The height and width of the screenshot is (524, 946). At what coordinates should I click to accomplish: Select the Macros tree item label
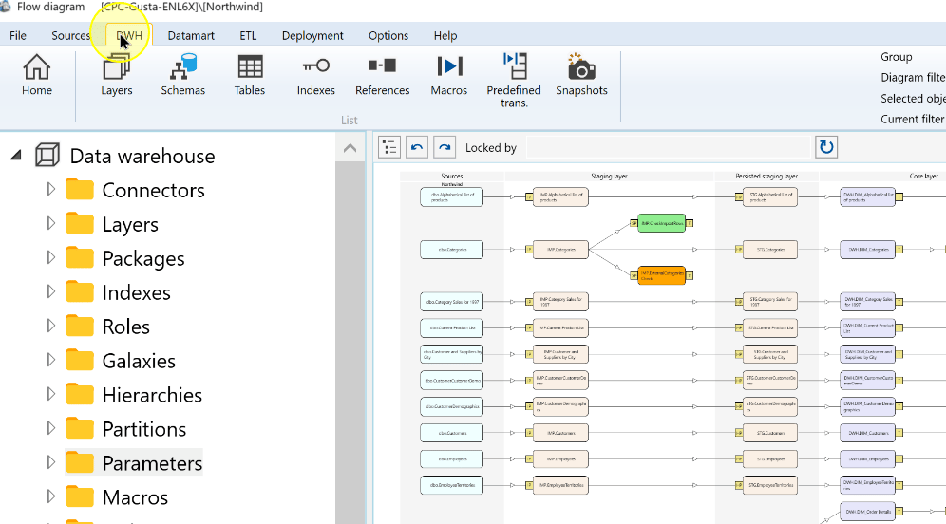pos(135,496)
